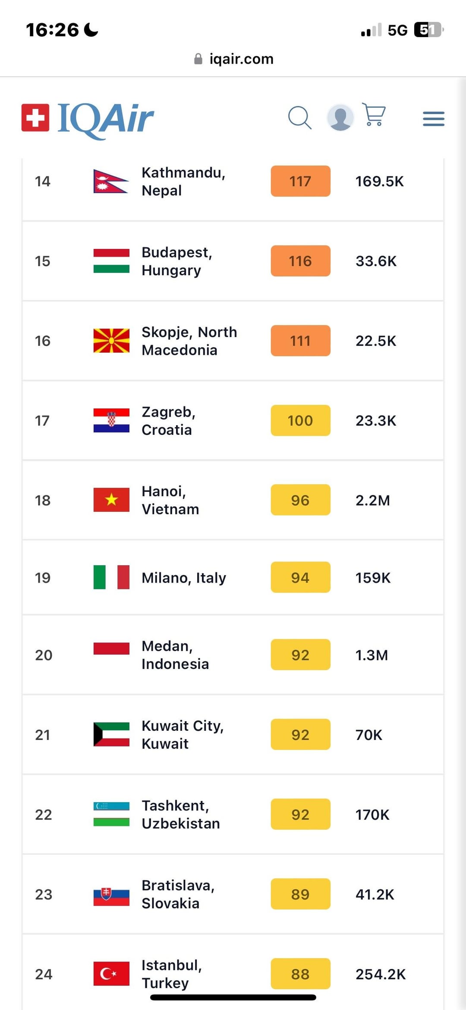Click the yellow 100 AQI badge
Viewport: 466px width, 1010px height.
coord(300,421)
